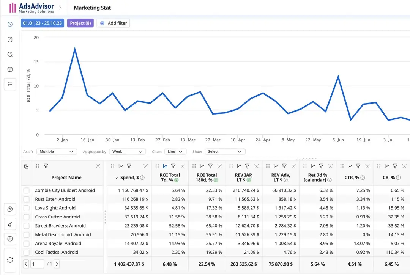The height and width of the screenshot is (275, 410).
Task: Open the bookmarks icon in the left sidebar
Action: point(10,39)
